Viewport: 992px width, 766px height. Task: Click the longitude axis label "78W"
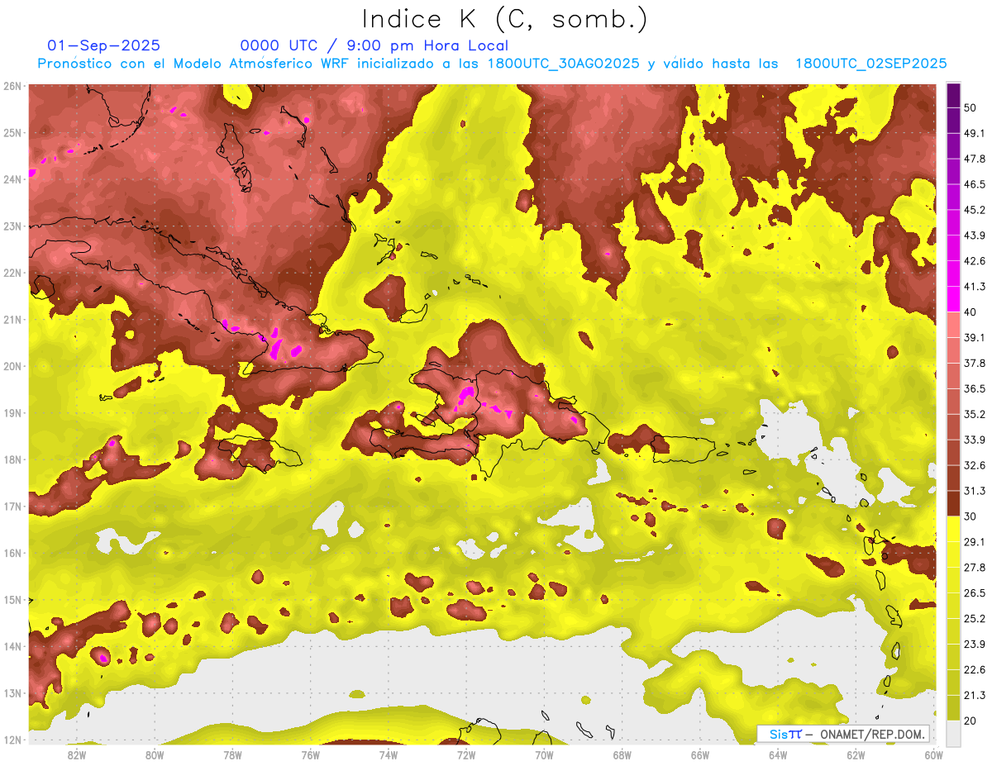pyautogui.click(x=232, y=755)
